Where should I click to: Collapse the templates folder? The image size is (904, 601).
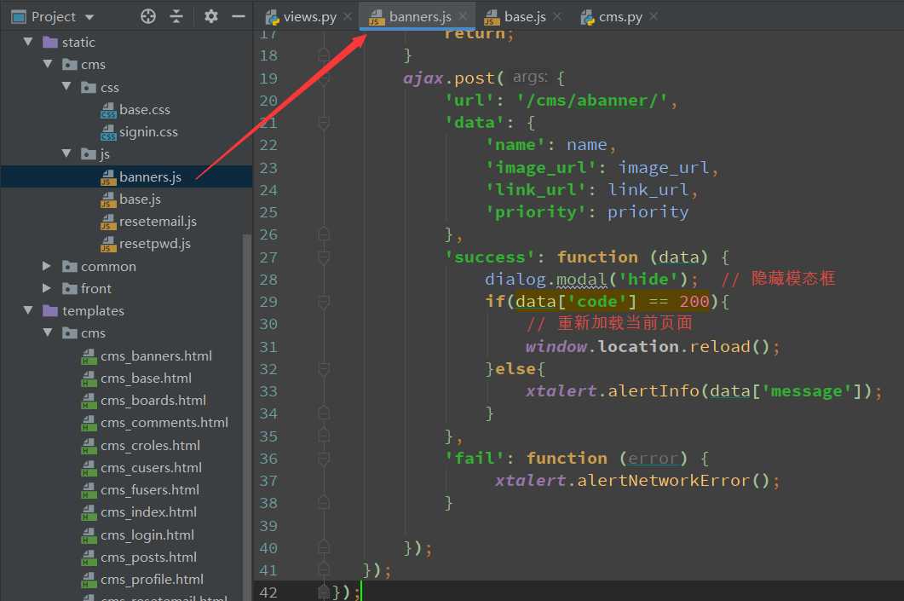(x=28, y=310)
